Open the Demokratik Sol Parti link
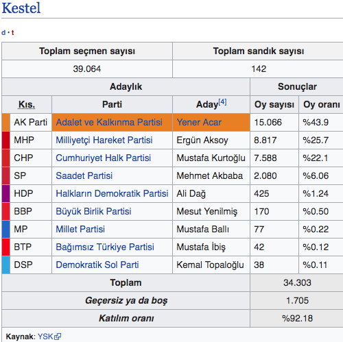The image size is (343, 342). tap(97, 265)
